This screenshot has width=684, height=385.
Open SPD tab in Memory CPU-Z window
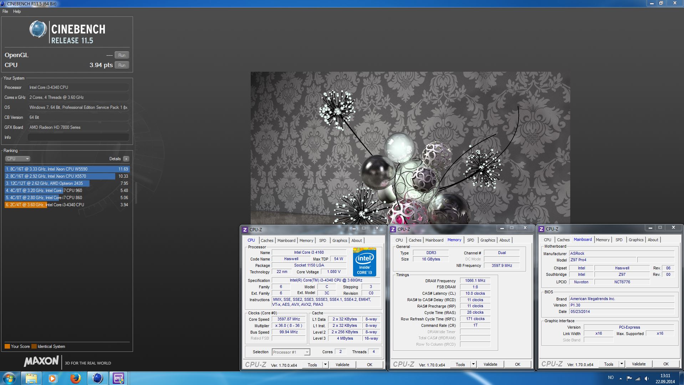click(x=470, y=240)
